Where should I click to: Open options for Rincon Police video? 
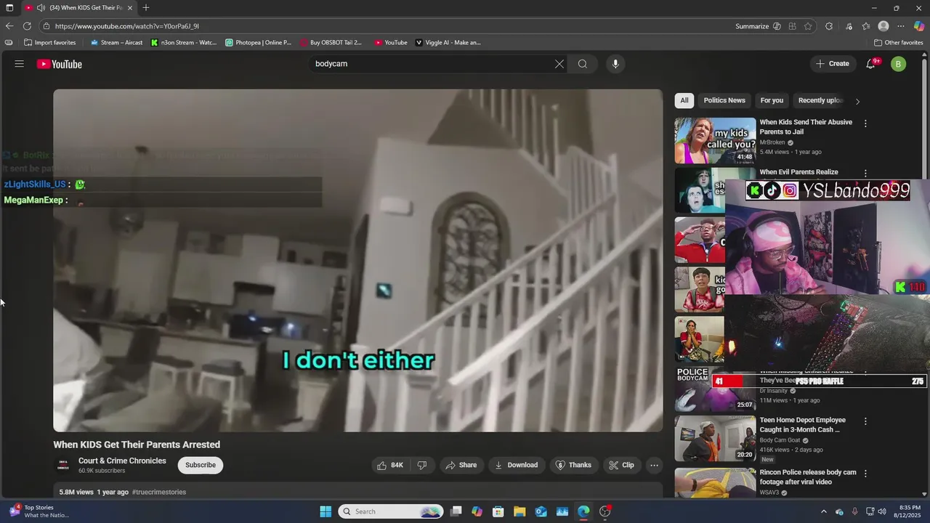coord(865,474)
